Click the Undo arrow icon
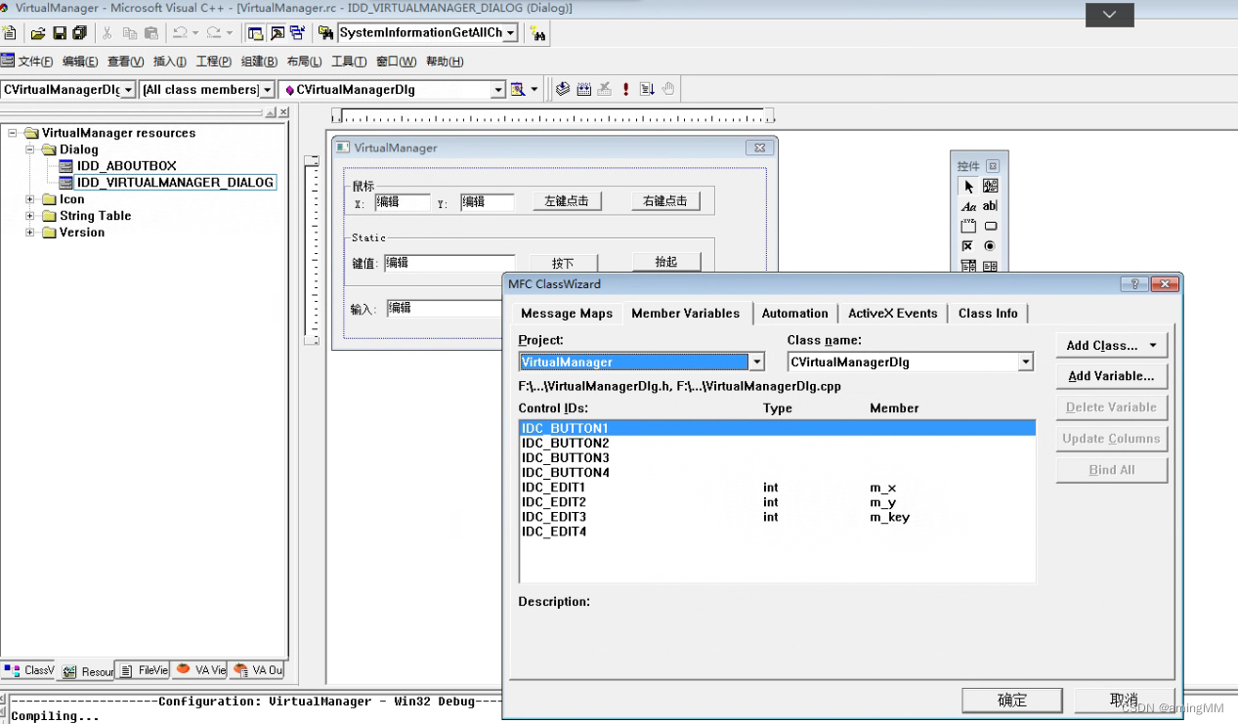 pos(180,33)
